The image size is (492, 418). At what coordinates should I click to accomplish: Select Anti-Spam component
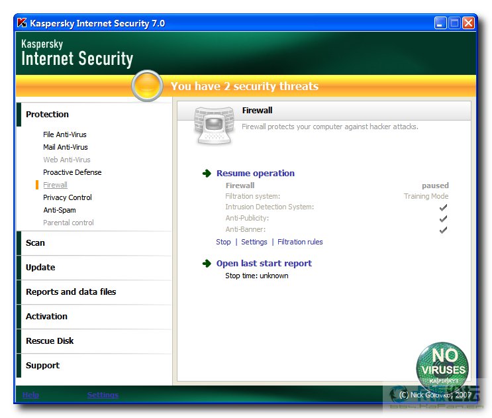click(60, 210)
